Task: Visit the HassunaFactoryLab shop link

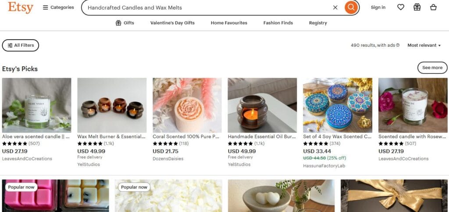Action: (x=324, y=166)
